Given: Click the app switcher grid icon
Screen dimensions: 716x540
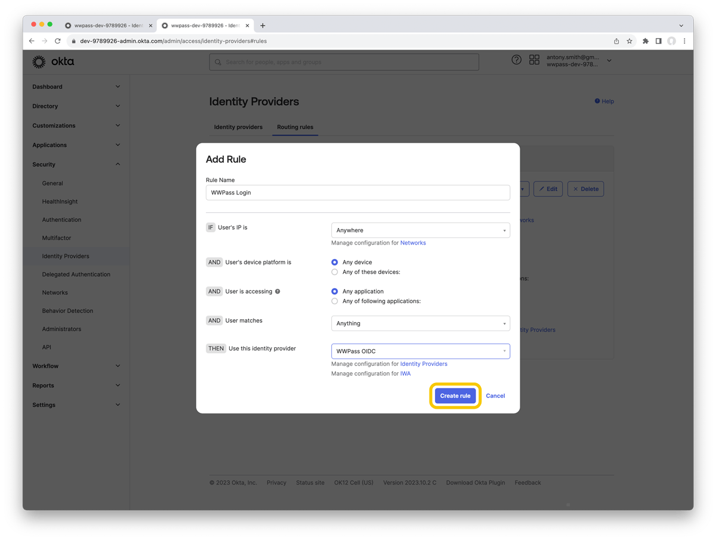Looking at the screenshot, I should (x=534, y=59).
